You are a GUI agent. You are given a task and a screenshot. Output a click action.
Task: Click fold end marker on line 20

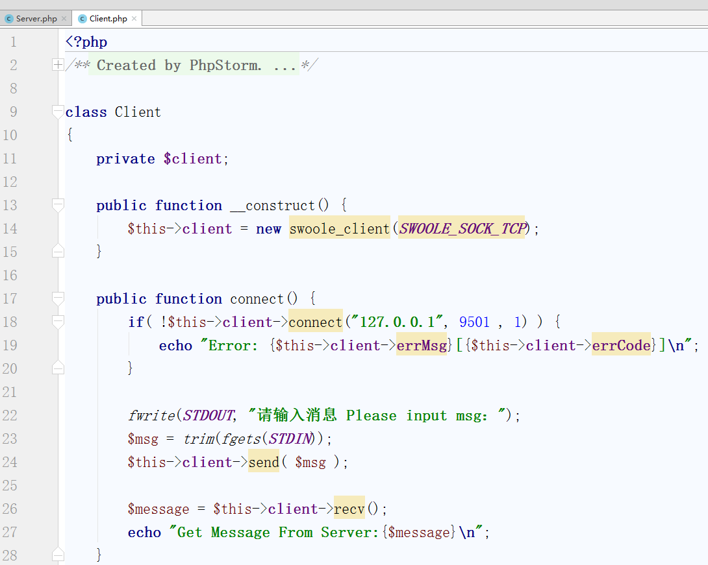58,368
